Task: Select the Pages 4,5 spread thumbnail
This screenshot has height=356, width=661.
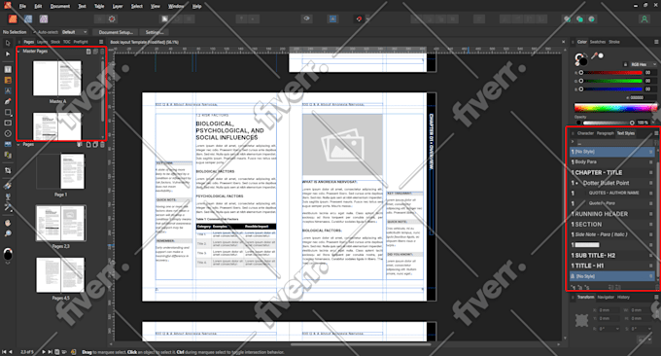Action: point(60,275)
